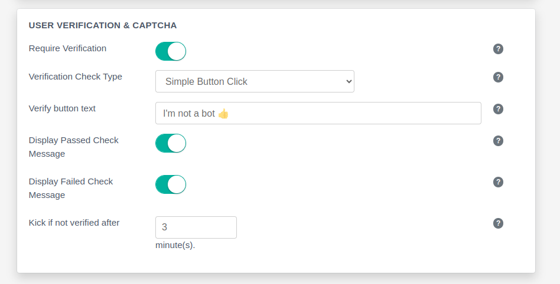Click the Kick if not verified after label
560x284 pixels.
coord(74,223)
